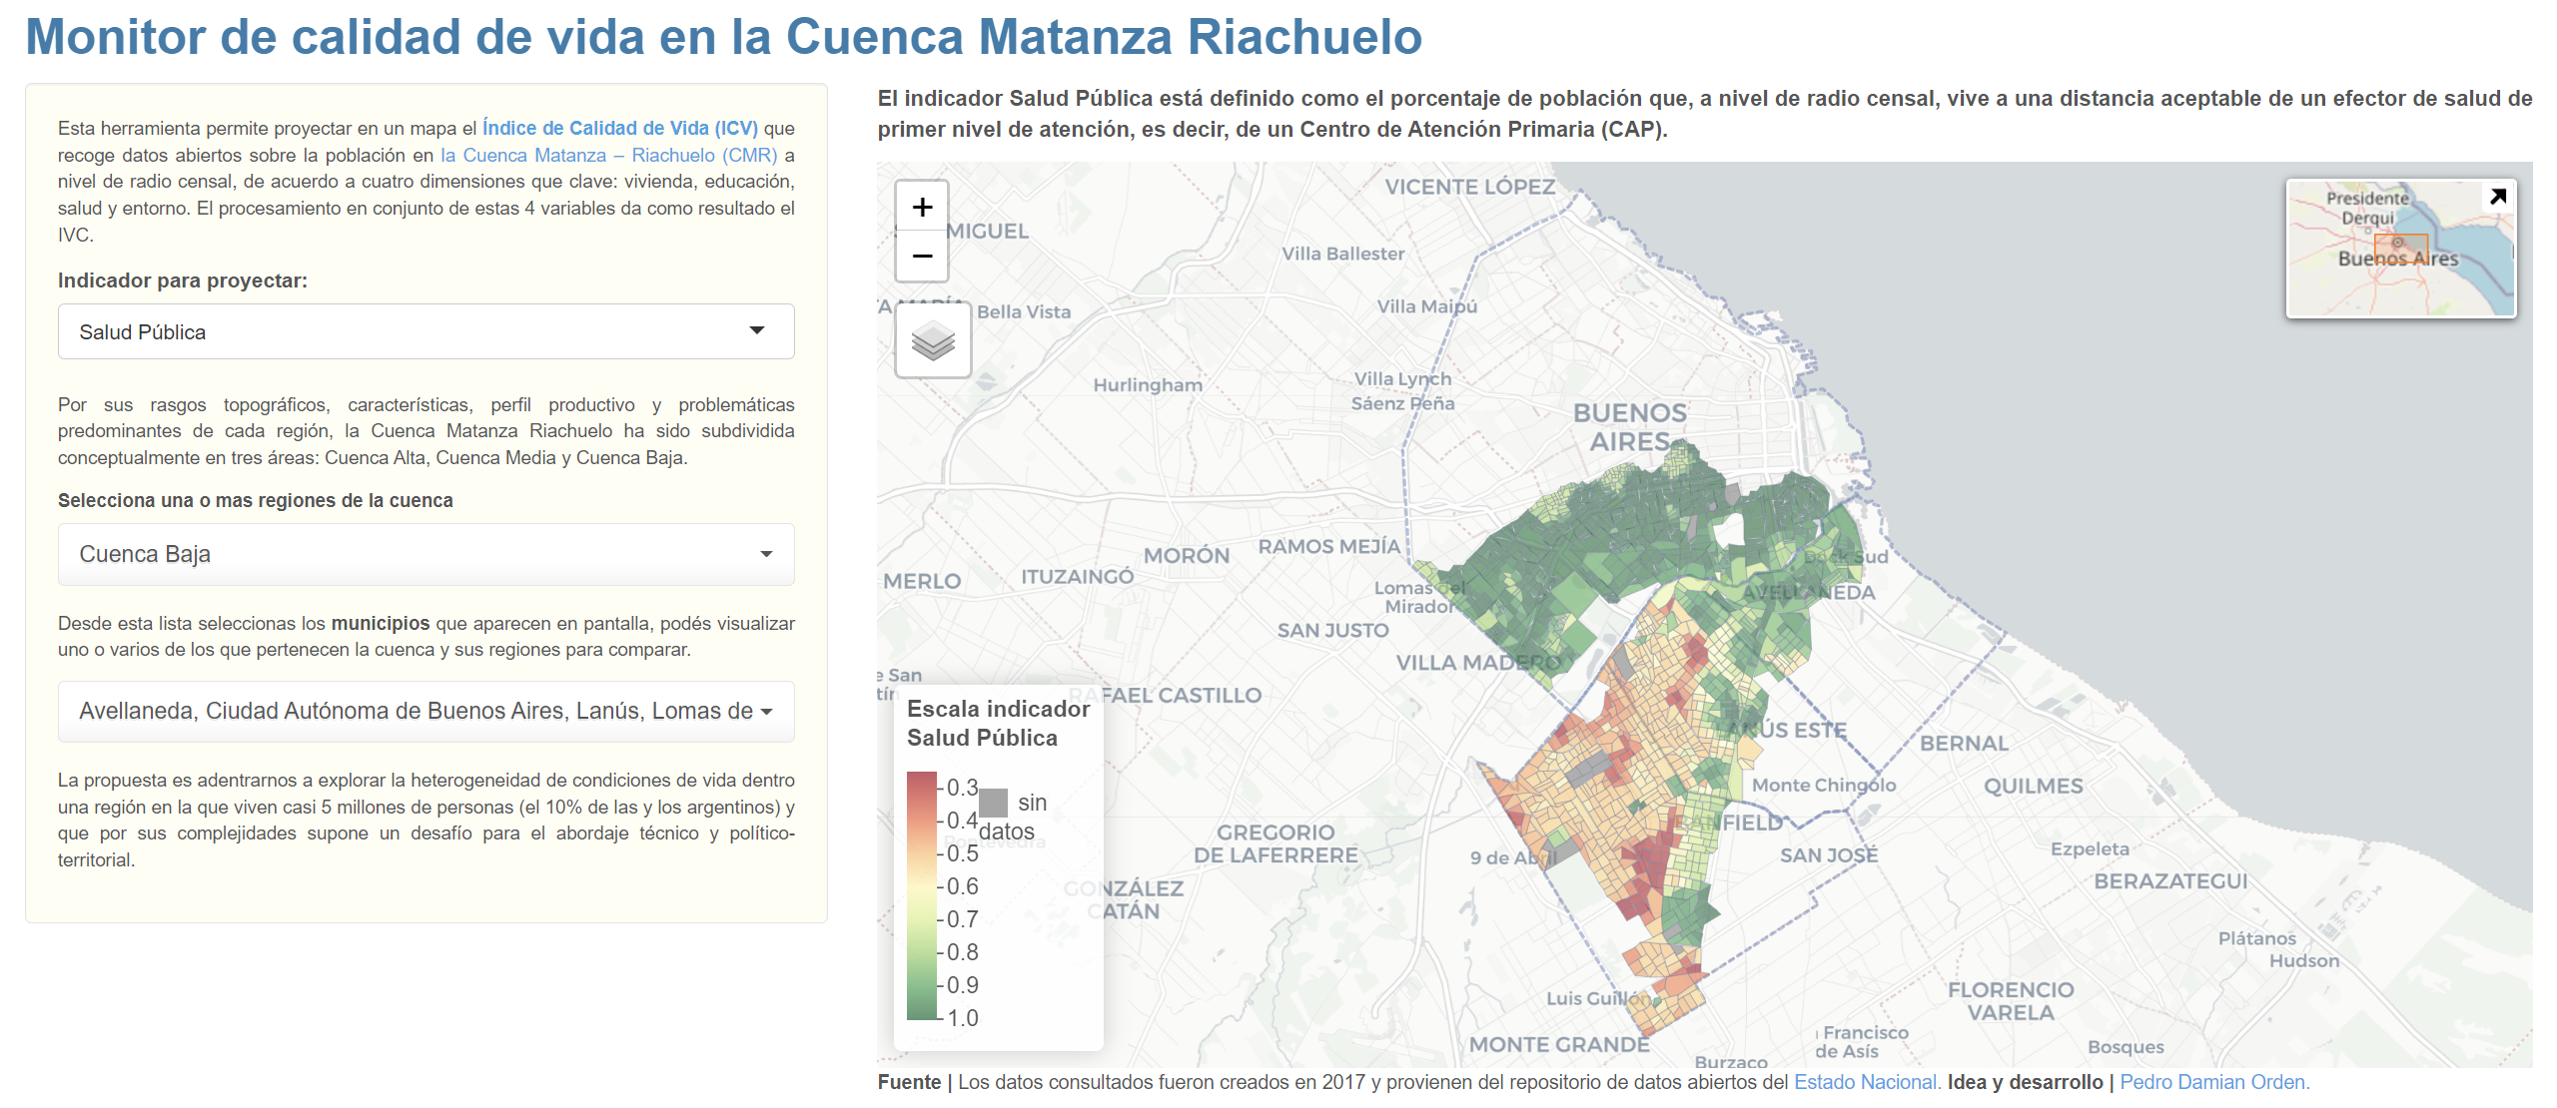Zoom in on the map
Image resolution: width=2557 pixels, height=1108 pixels.
click(x=923, y=207)
